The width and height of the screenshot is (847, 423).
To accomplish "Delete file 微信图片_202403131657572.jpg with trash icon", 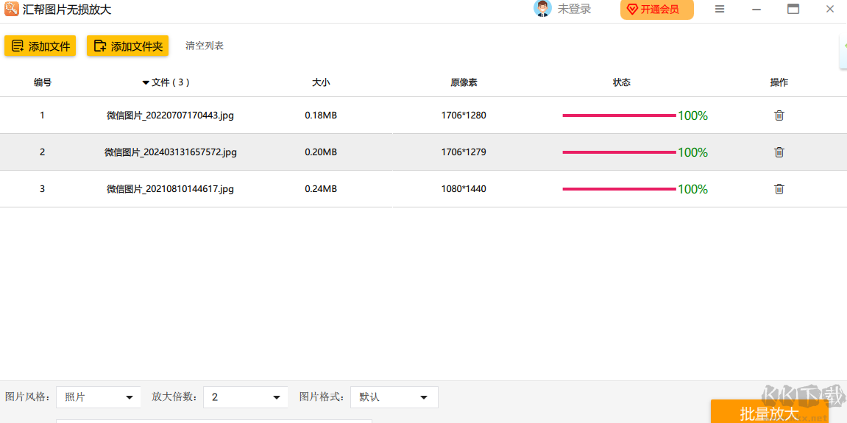I will point(779,152).
